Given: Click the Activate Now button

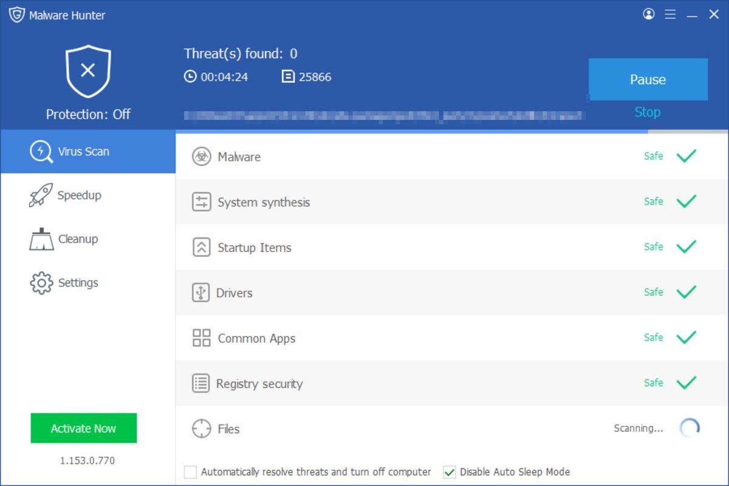Looking at the screenshot, I should pos(84,428).
